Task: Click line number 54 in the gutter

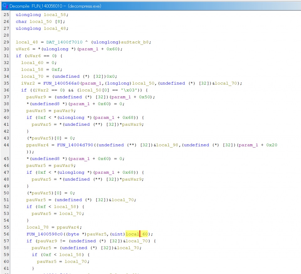Action: pyautogui.click(x=6, y=220)
